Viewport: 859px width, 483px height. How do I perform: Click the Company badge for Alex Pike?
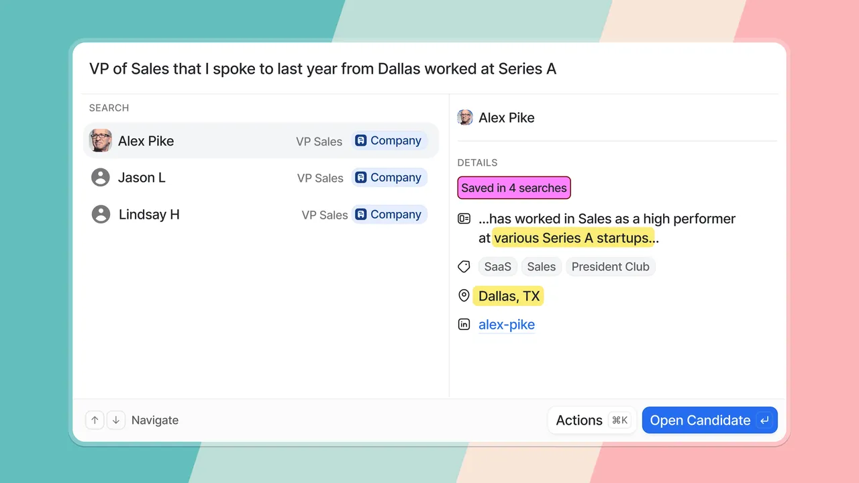[389, 141]
